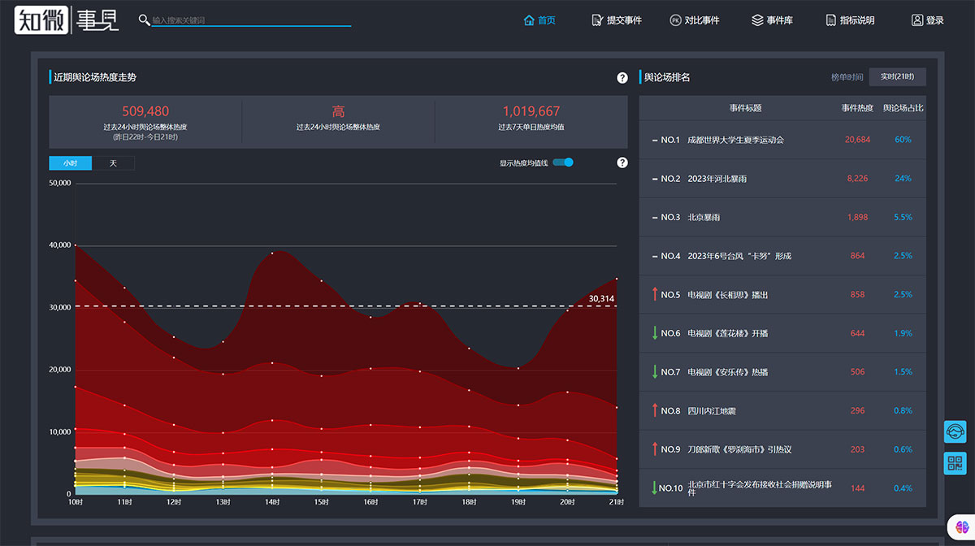This screenshot has width=975, height=546.
Task: Show the QR code icon
Action: [955, 463]
